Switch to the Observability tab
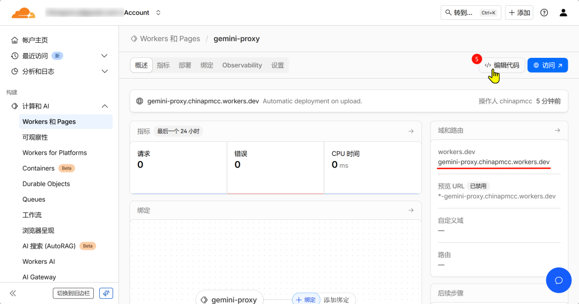The height and width of the screenshot is (304, 579). pyautogui.click(x=242, y=65)
